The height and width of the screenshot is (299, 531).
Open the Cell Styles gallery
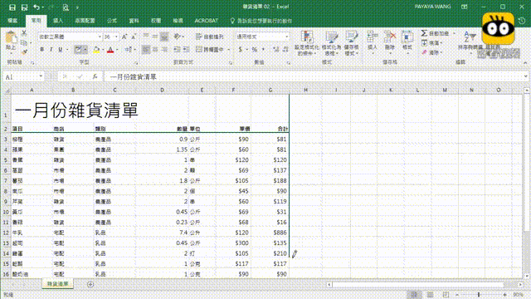tap(352, 43)
